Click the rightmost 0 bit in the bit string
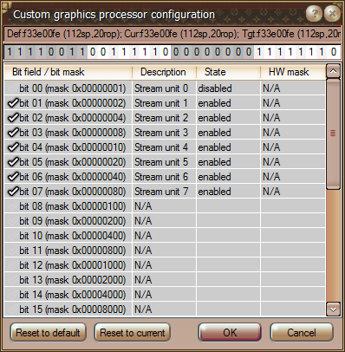 pos(334,52)
